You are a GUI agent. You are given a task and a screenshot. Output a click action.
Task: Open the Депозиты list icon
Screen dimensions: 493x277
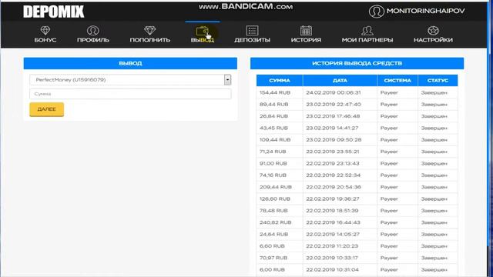click(252, 31)
